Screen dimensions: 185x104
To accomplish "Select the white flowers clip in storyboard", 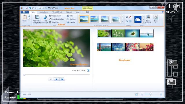I will [x=118, y=34].
